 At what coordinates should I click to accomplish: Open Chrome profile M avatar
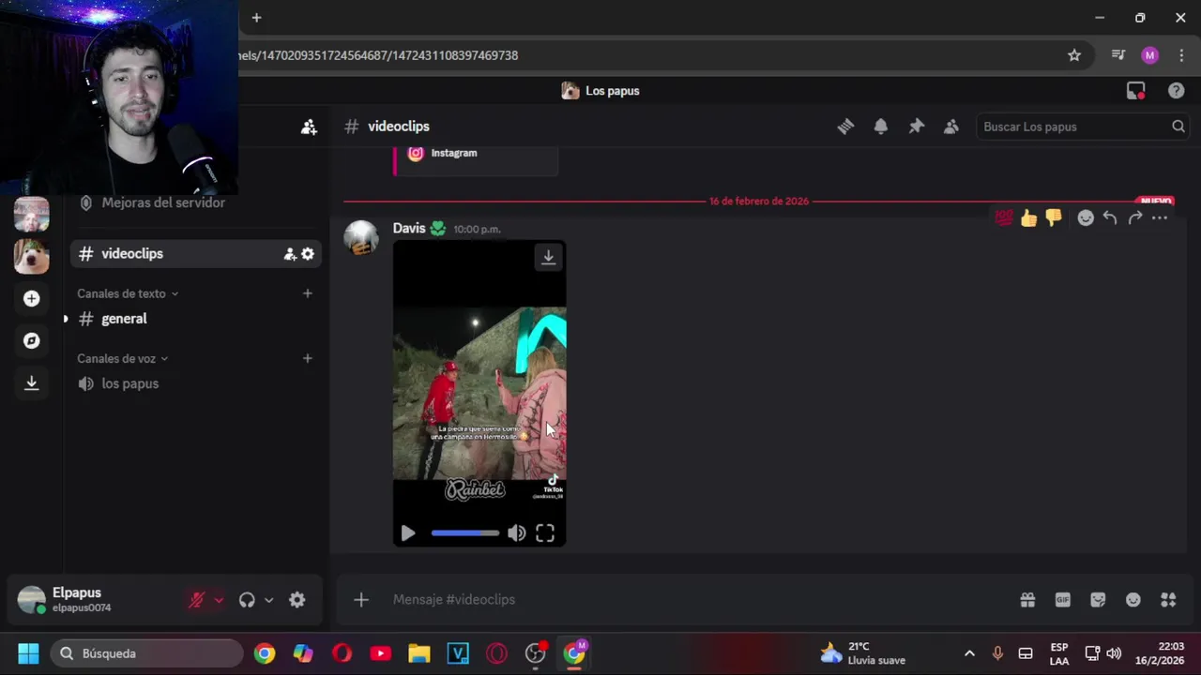tap(1149, 55)
